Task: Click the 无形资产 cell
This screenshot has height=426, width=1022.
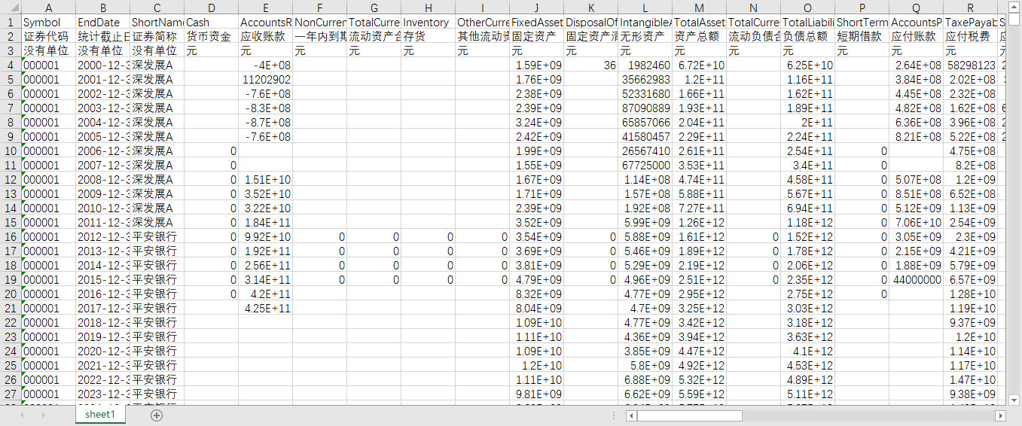Action: (645, 37)
